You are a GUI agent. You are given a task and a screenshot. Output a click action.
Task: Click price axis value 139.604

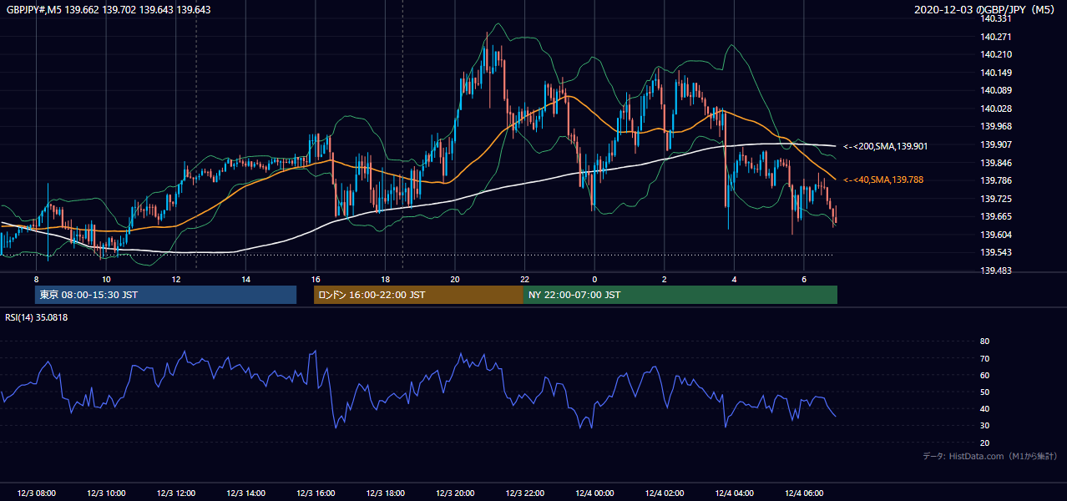[995, 235]
